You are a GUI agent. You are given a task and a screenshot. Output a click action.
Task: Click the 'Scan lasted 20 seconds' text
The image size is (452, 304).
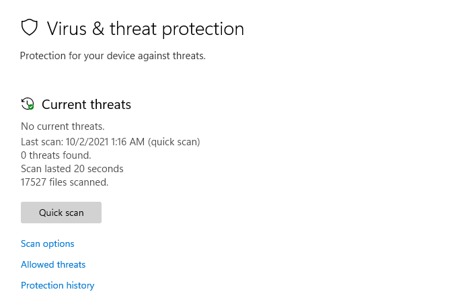tap(72, 169)
